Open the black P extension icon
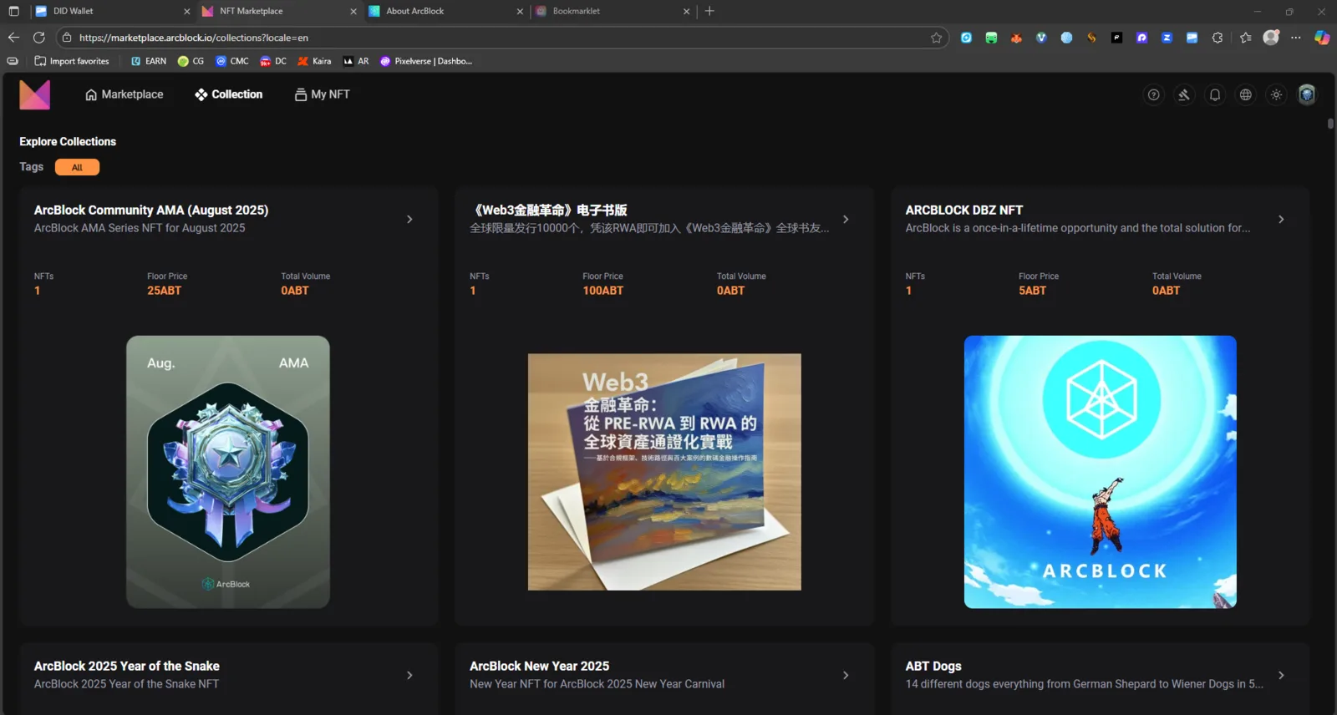This screenshot has height=715, width=1337. click(1116, 38)
